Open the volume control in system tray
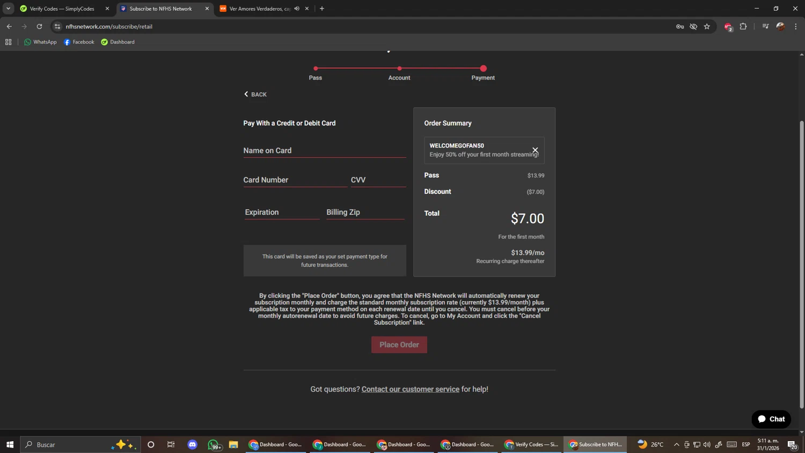Viewport: 805px width, 453px height. 707,444
